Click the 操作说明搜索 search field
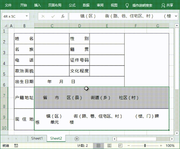180x149 pixels. point(142,5)
